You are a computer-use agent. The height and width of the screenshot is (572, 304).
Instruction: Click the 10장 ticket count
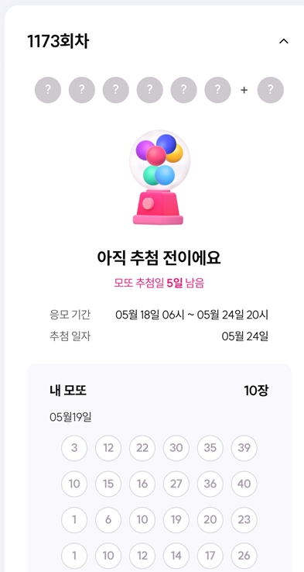point(256,391)
